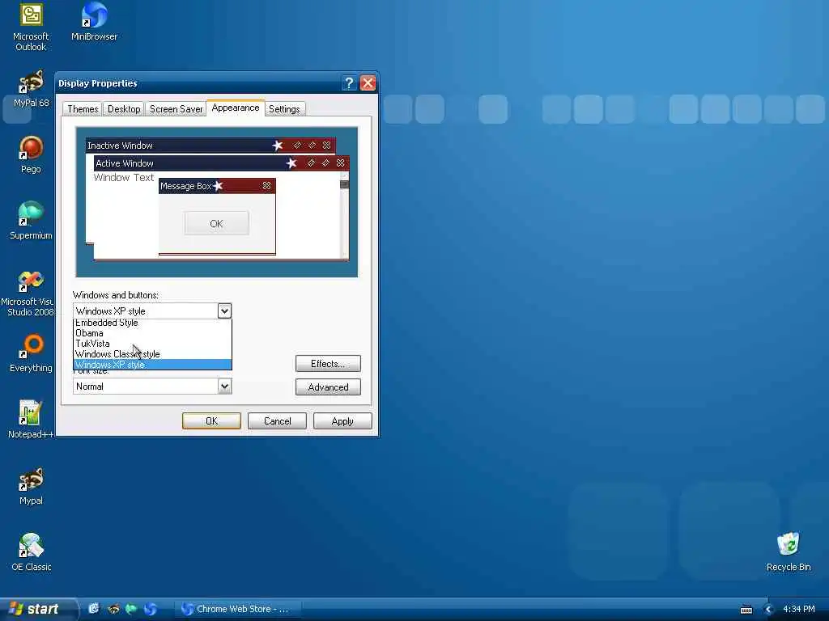Image resolution: width=829 pixels, height=621 pixels.
Task: Launch OE Classic from quick launch bar
Action: coord(94,609)
